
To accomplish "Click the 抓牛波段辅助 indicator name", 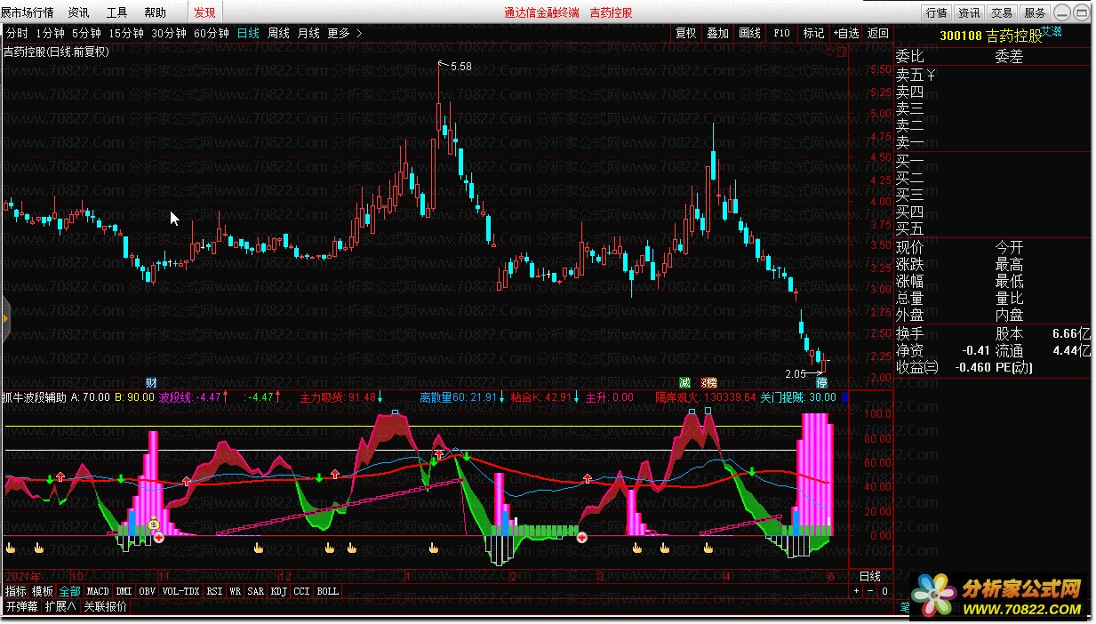I will point(35,397).
